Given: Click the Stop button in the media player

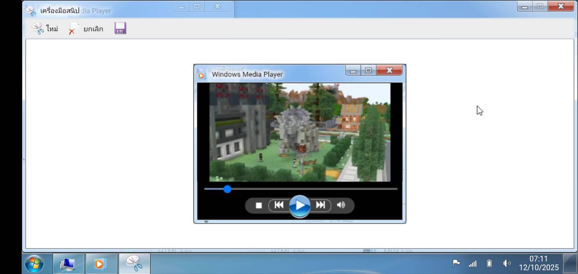Looking at the screenshot, I should 259,205.
